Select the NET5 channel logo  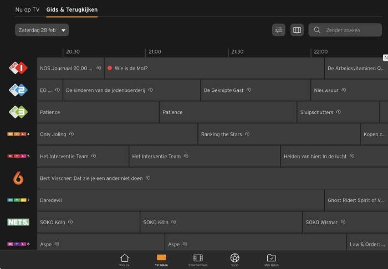[18, 222]
